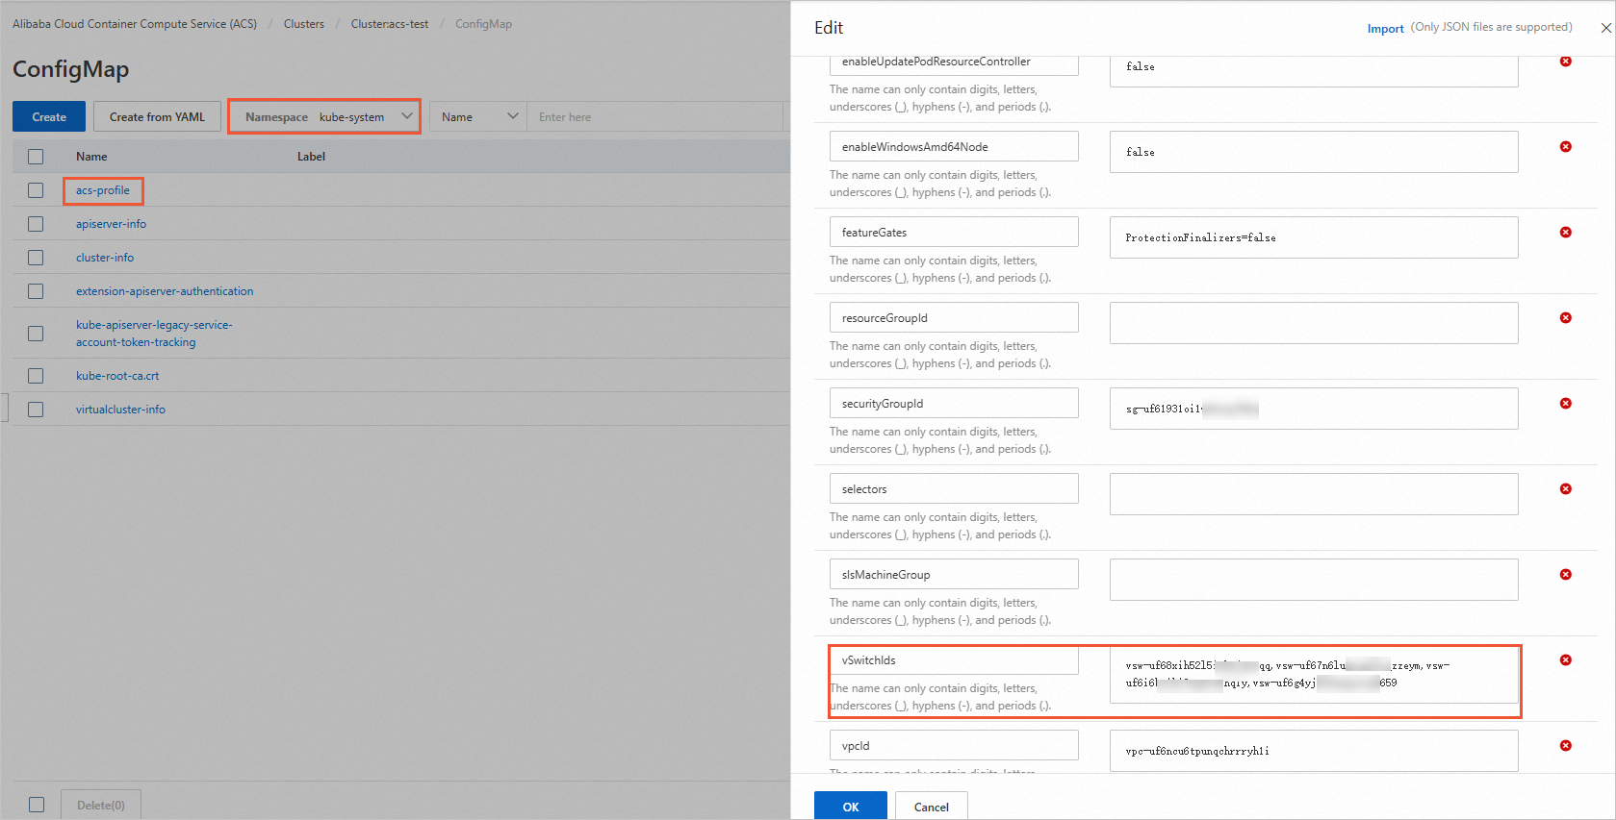Image resolution: width=1616 pixels, height=820 pixels.
Task: Open the Namespace kube-system dropdown
Action: pos(325,117)
